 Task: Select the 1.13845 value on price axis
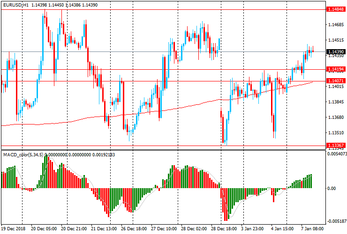(336, 102)
